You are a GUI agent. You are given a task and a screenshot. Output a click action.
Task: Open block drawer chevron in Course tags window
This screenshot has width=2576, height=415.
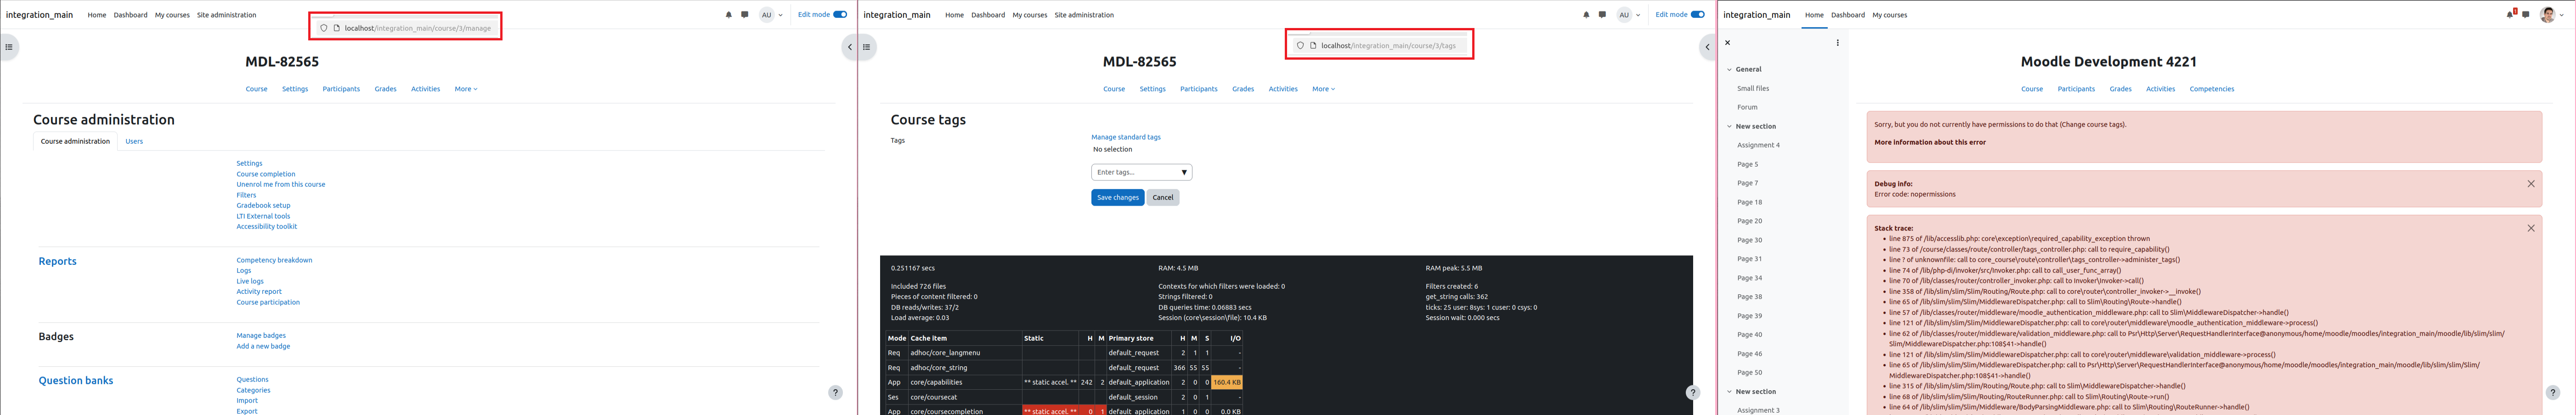coord(1707,47)
